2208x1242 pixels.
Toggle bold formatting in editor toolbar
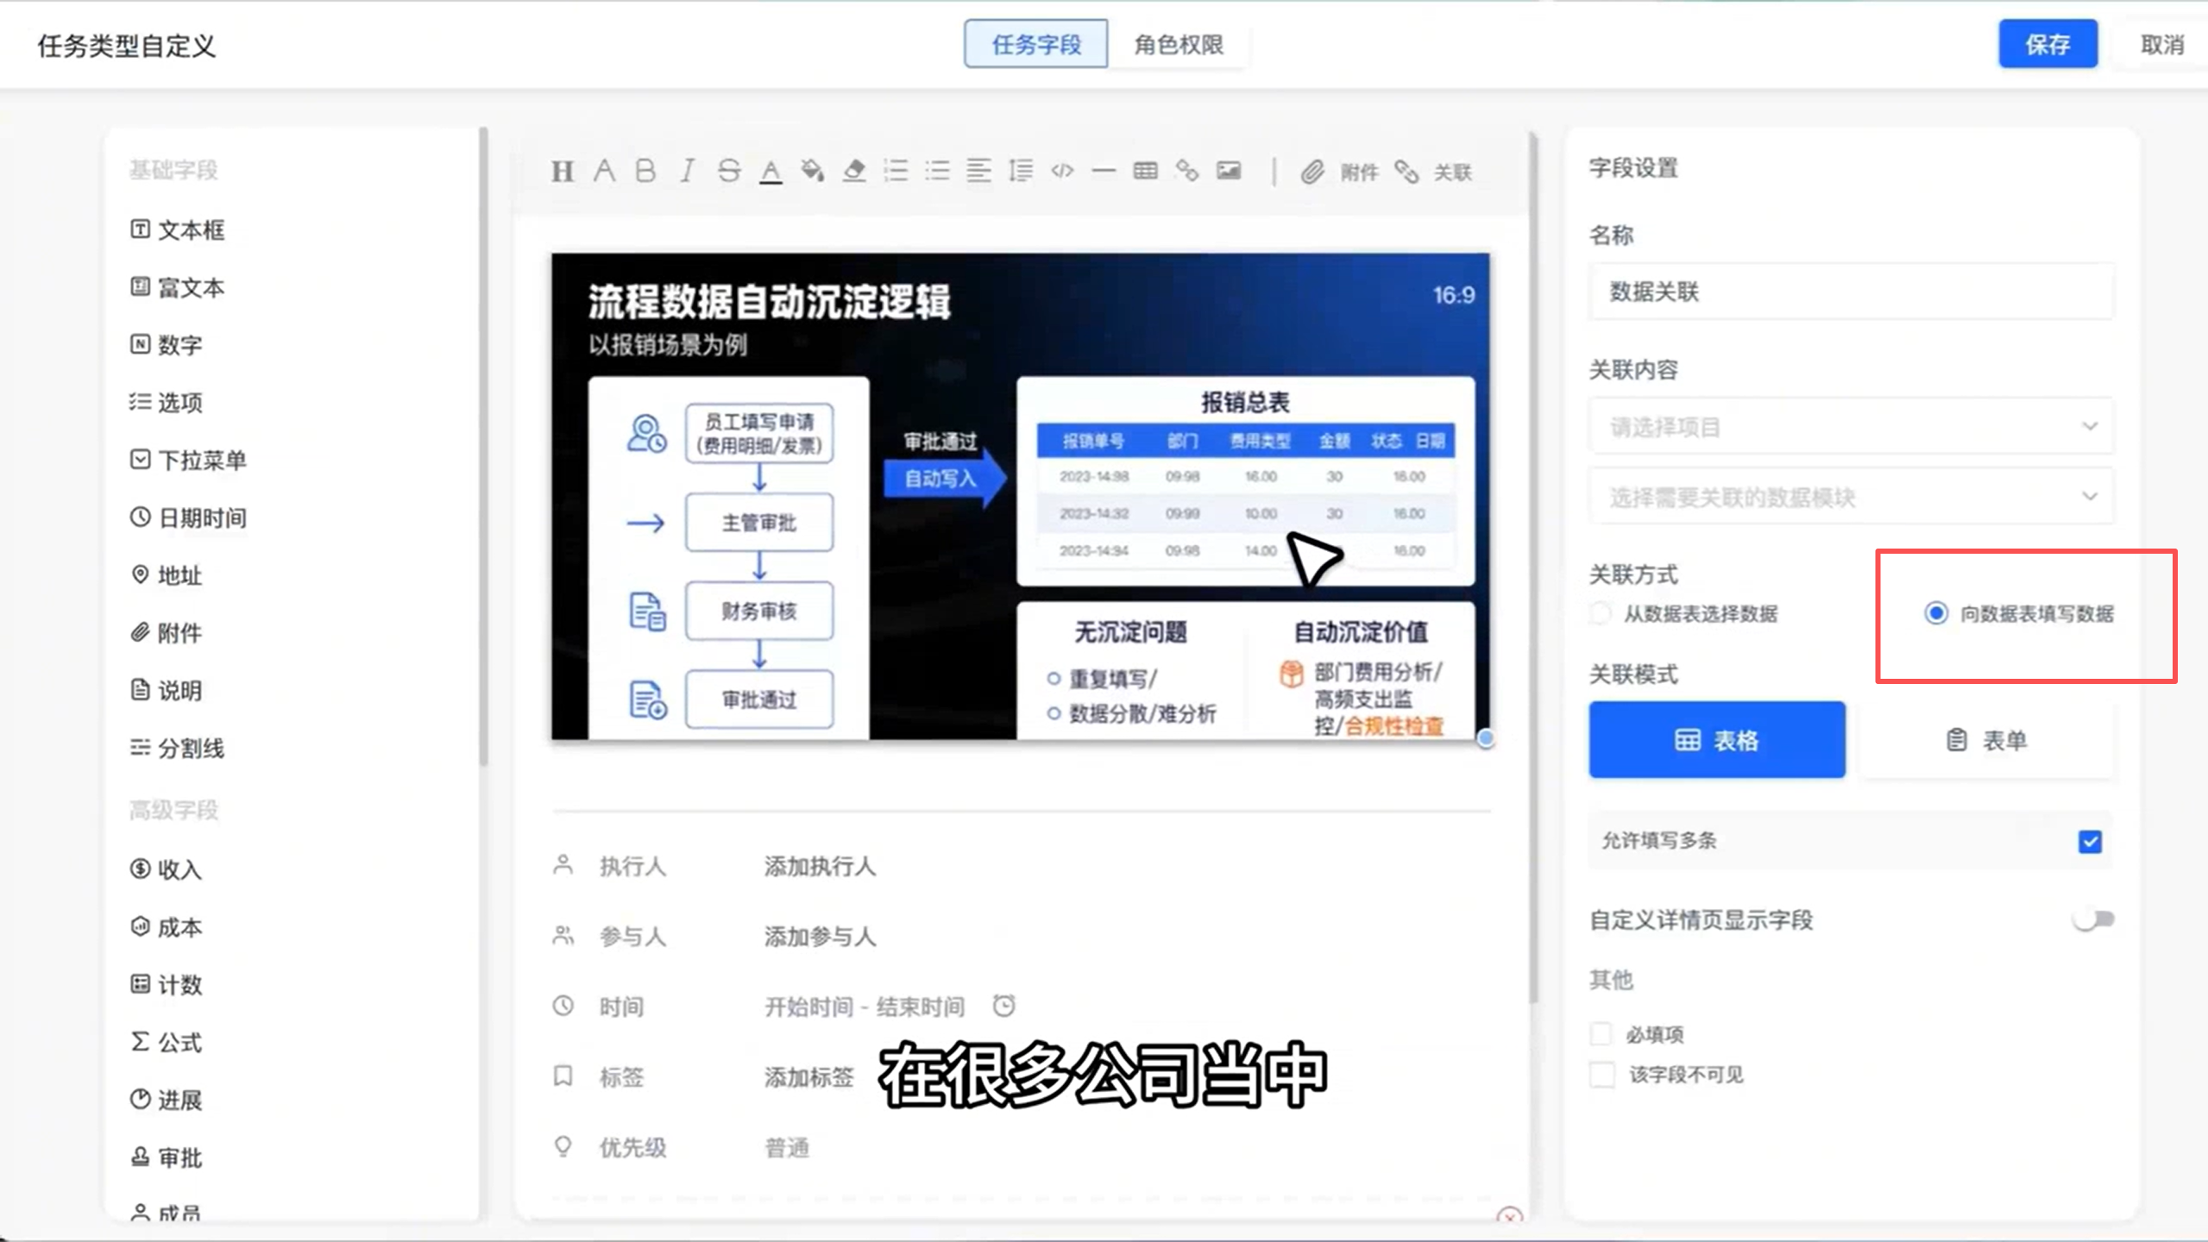[645, 171]
